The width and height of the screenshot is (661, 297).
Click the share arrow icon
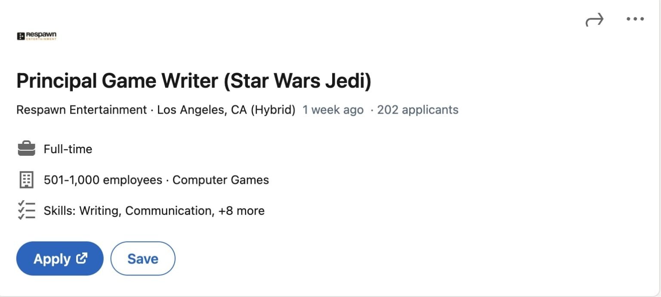(x=595, y=19)
